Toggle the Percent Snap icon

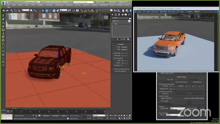[x=89, y=11]
